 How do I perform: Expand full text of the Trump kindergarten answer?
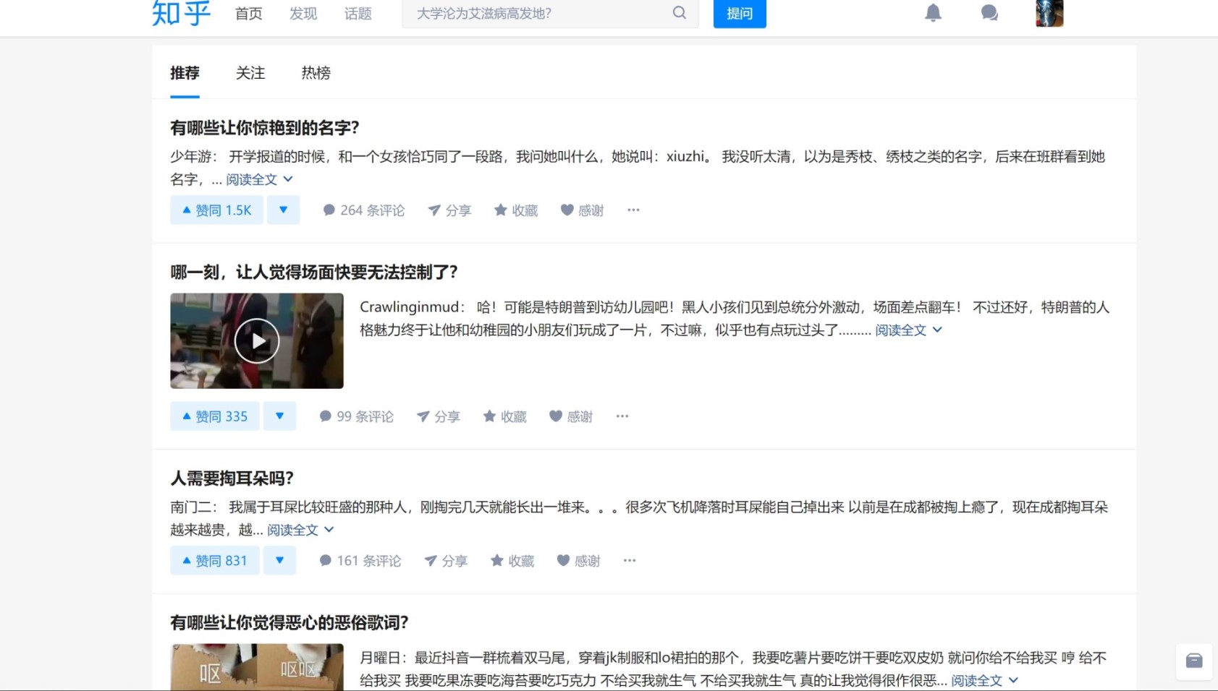[902, 330]
